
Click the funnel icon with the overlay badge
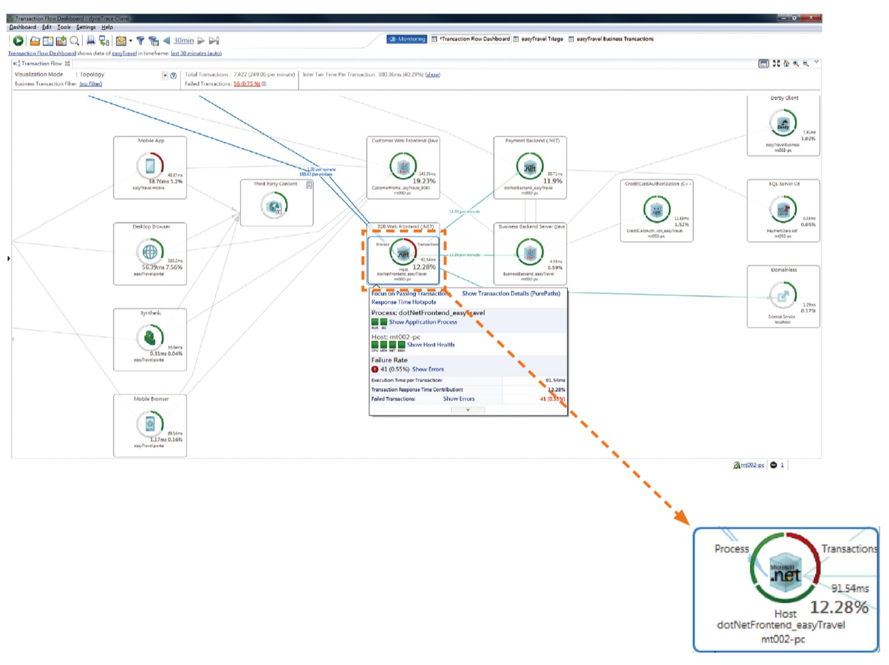click(x=153, y=41)
